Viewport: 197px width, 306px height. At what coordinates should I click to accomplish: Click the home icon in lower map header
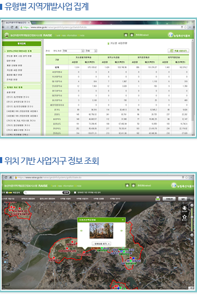point(127,186)
